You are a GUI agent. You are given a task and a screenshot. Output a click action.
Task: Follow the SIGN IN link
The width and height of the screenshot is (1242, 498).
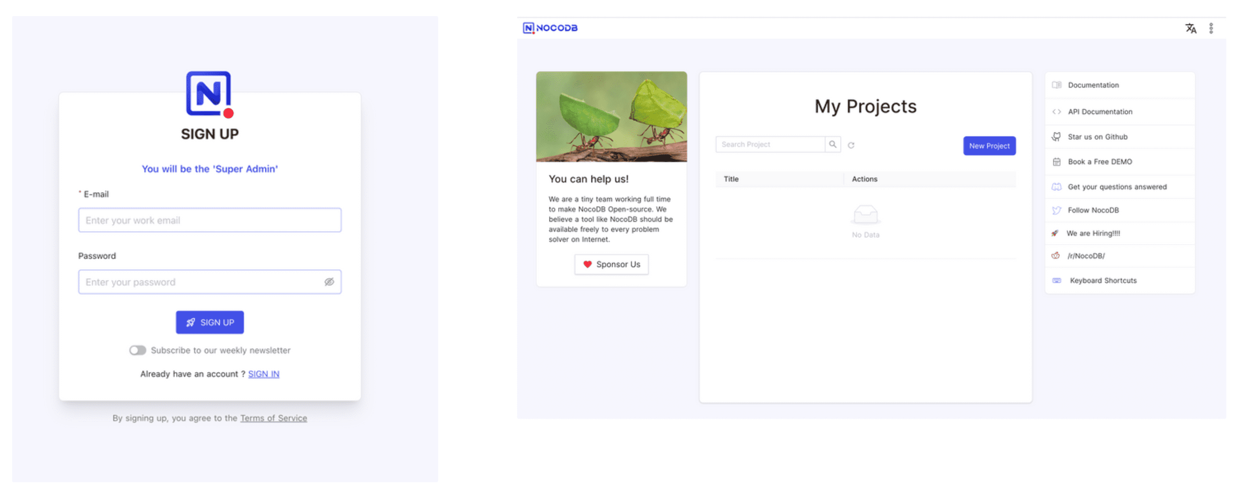click(x=263, y=374)
